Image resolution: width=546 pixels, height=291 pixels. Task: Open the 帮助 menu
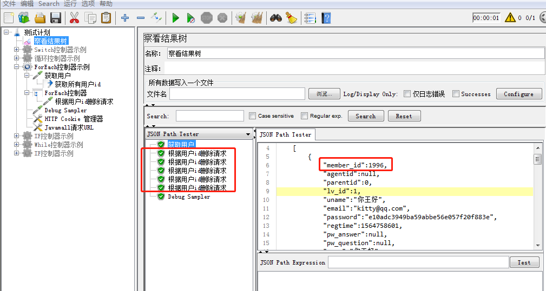coord(106,4)
